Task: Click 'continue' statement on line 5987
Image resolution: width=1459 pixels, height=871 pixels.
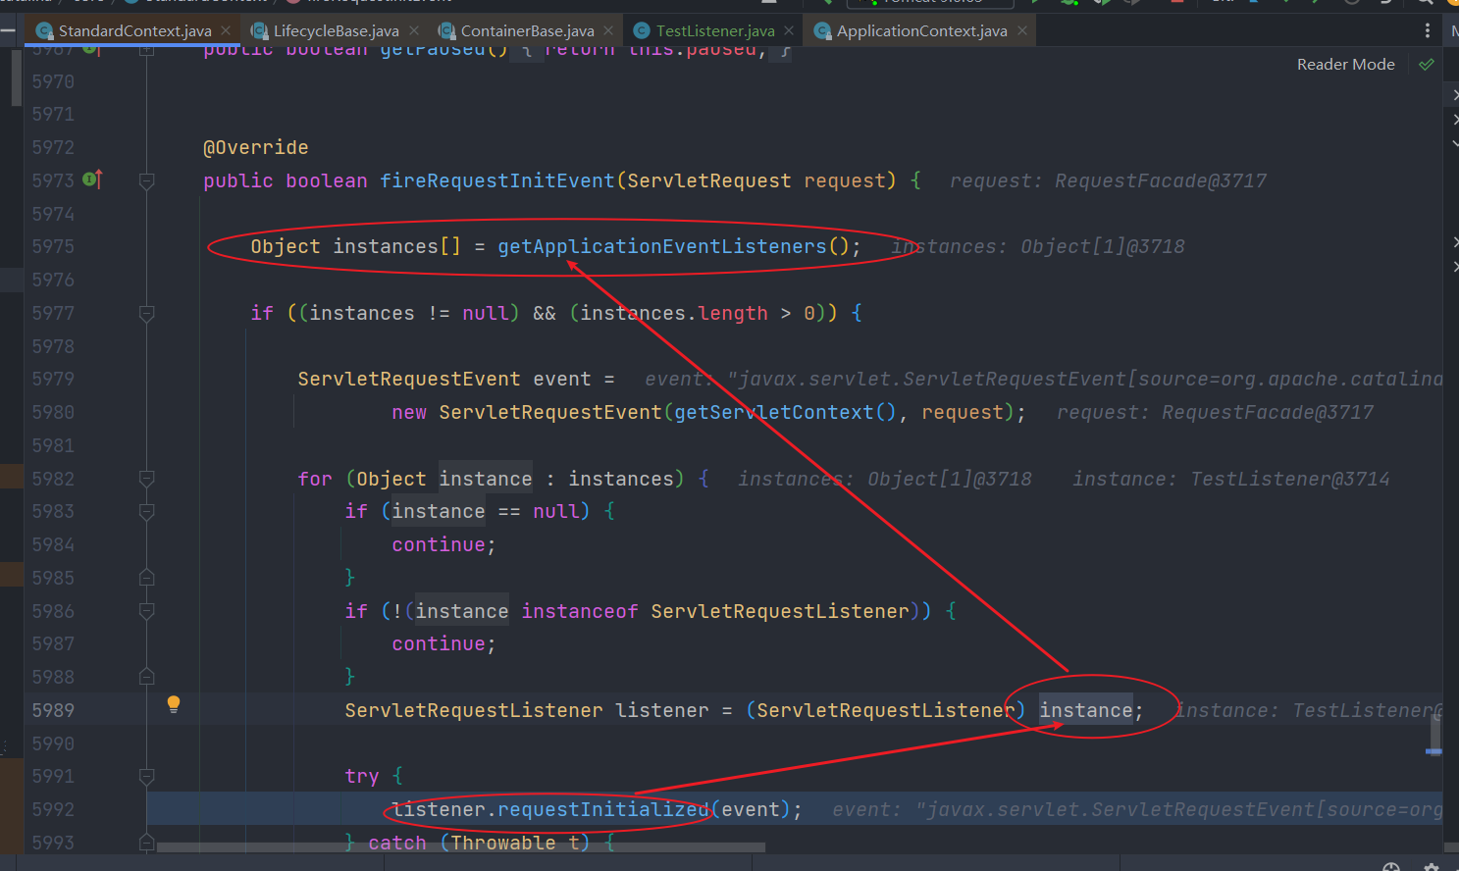Action: point(439,643)
